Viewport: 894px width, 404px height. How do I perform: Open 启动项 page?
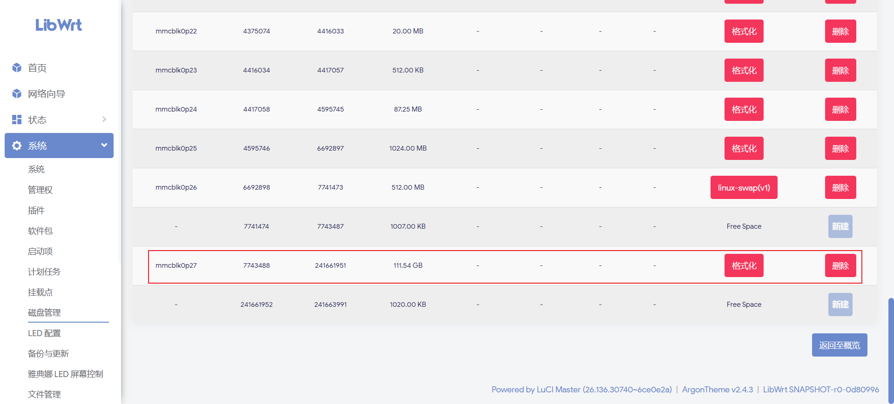(41, 251)
